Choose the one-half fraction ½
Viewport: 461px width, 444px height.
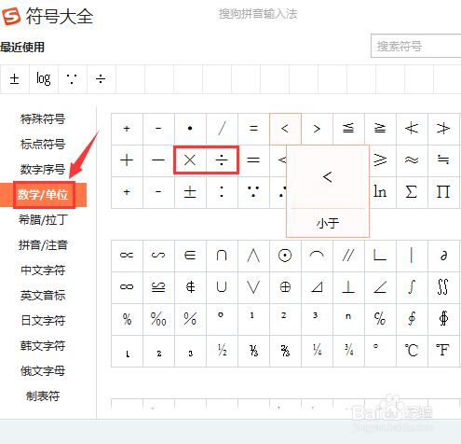point(222,351)
